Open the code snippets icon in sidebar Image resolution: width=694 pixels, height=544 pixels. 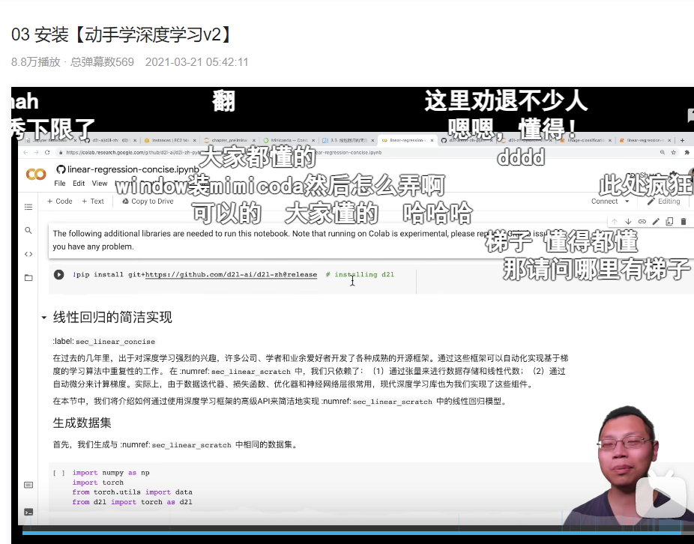pos(28,253)
